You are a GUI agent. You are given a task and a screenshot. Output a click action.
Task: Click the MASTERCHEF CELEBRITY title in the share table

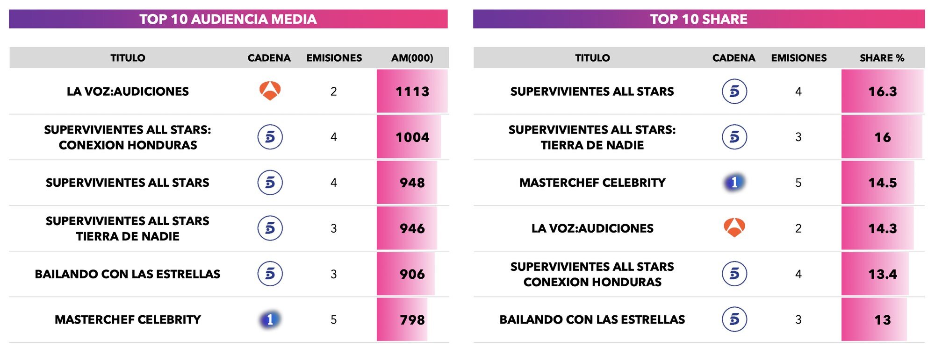click(592, 183)
